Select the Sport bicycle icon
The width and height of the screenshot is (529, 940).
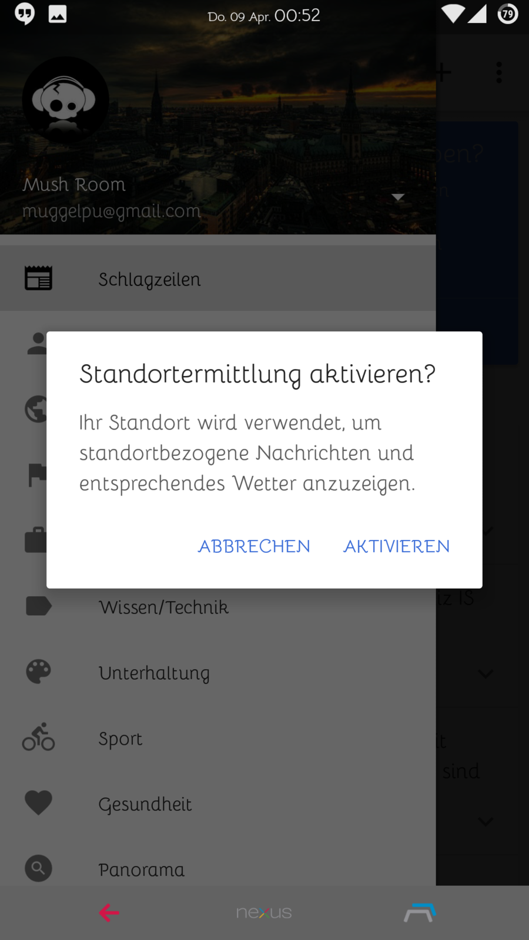pos(39,737)
